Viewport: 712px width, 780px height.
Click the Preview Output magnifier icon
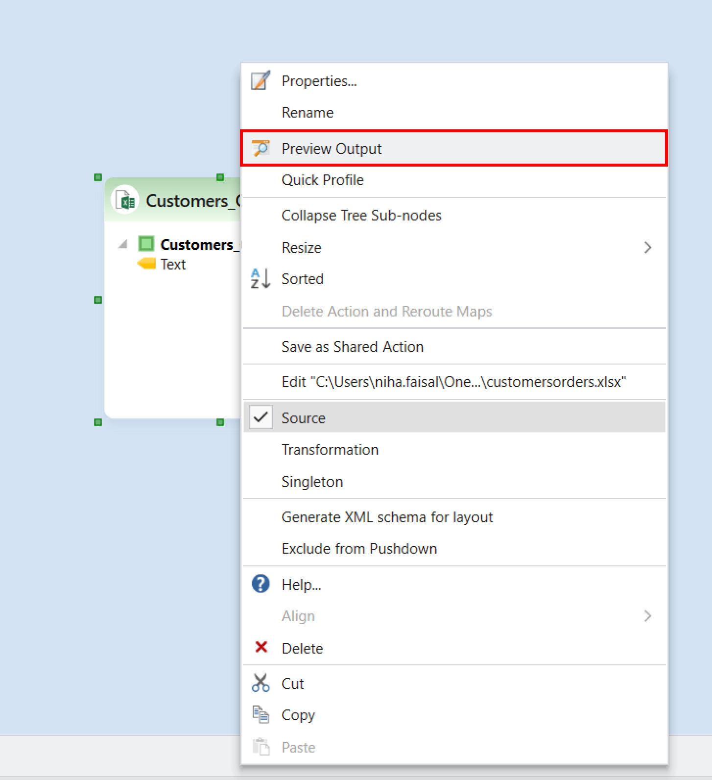pyautogui.click(x=261, y=148)
